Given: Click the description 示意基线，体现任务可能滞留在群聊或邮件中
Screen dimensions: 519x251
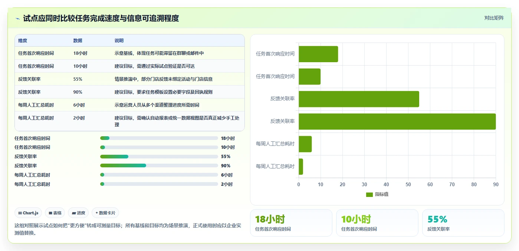Looking at the screenshot, I should [x=159, y=53].
